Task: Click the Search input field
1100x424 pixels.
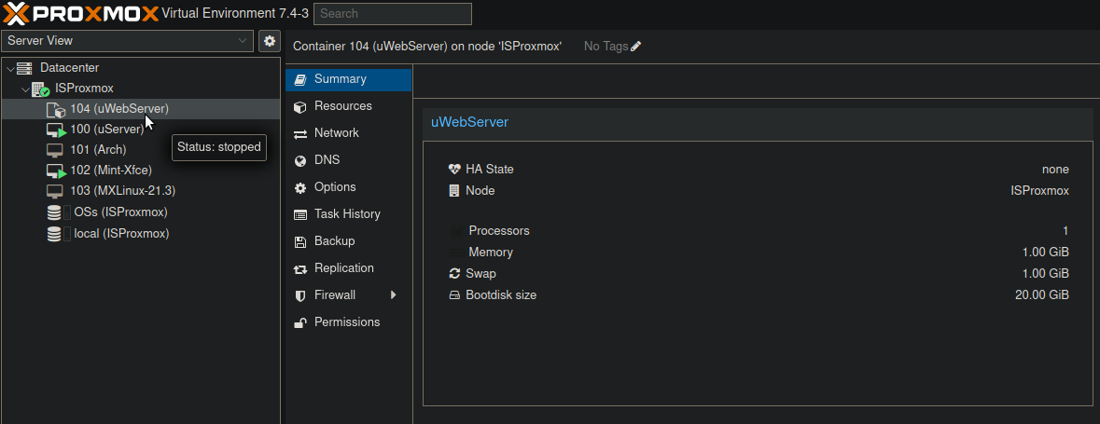Action: pyautogui.click(x=393, y=13)
